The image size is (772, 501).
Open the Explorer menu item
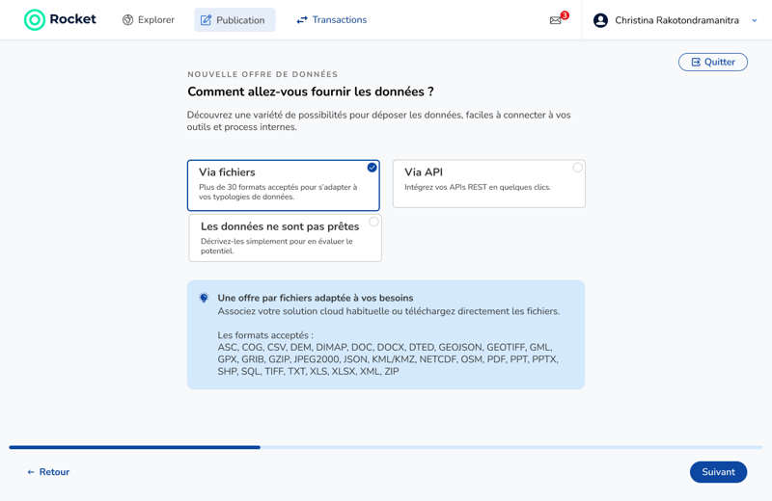point(149,19)
